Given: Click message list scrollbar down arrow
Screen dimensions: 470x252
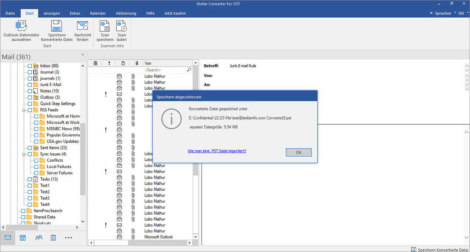Looking at the screenshot, I should tap(195, 237).
